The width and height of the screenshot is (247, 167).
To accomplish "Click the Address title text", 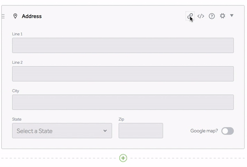I will point(32,16).
